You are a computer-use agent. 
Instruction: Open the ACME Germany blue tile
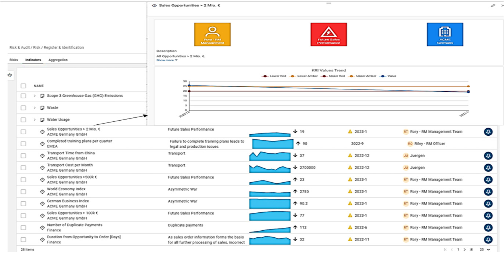tap(445, 34)
